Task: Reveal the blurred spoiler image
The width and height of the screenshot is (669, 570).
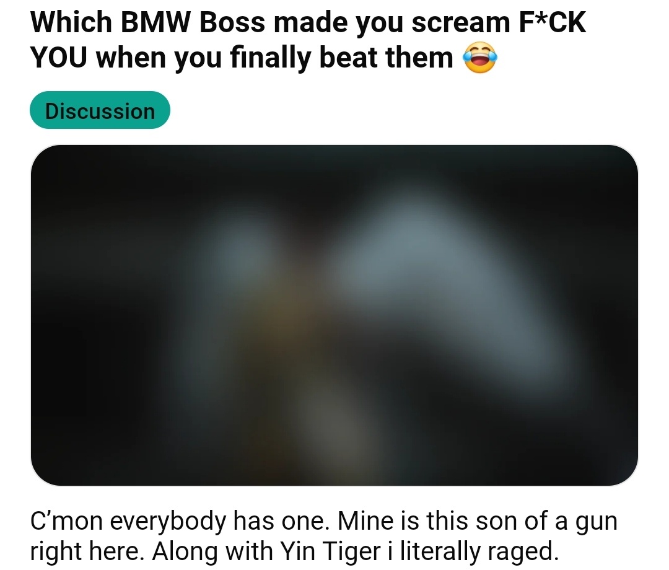Action: [x=334, y=315]
